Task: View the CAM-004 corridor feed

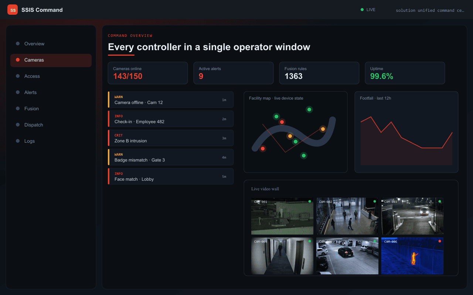Action: [x=282, y=256]
